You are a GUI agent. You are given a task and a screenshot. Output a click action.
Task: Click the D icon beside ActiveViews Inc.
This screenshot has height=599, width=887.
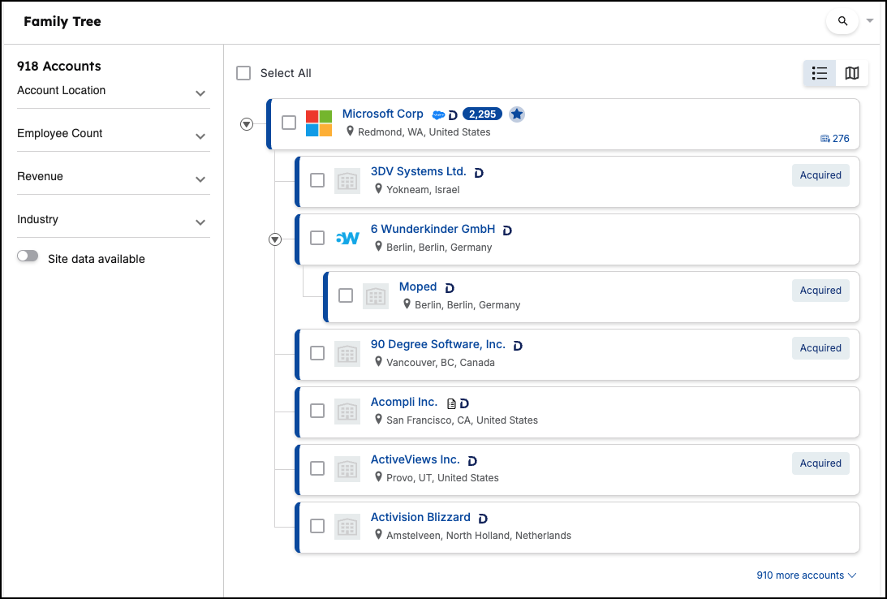(472, 462)
